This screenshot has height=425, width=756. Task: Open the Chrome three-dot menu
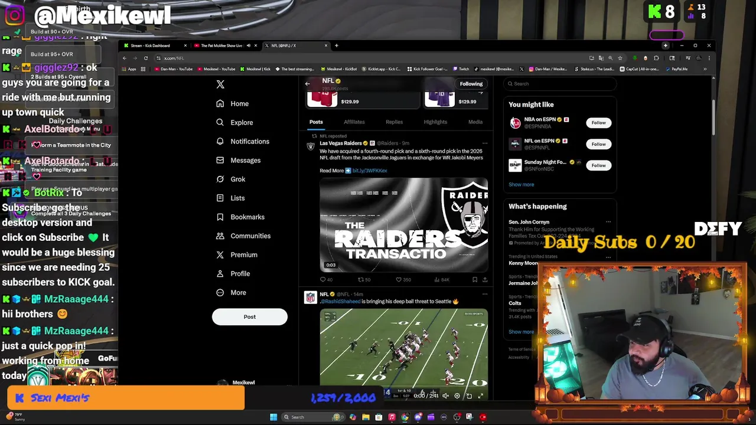(709, 58)
